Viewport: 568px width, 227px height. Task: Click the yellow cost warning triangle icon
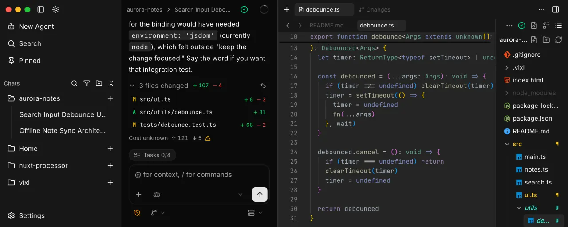tap(208, 138)
